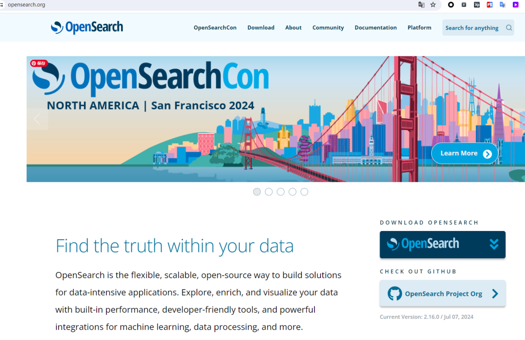525x340 pixels.
Task: Click the 'CHECK OUT GITHUB' label
Action: (x=418, y=271)
